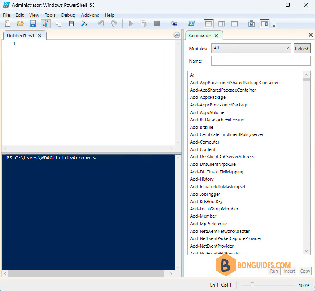Select the Untitled1.ps1 tab
This screenshot has width=315, height=291.
click(20, 36)
